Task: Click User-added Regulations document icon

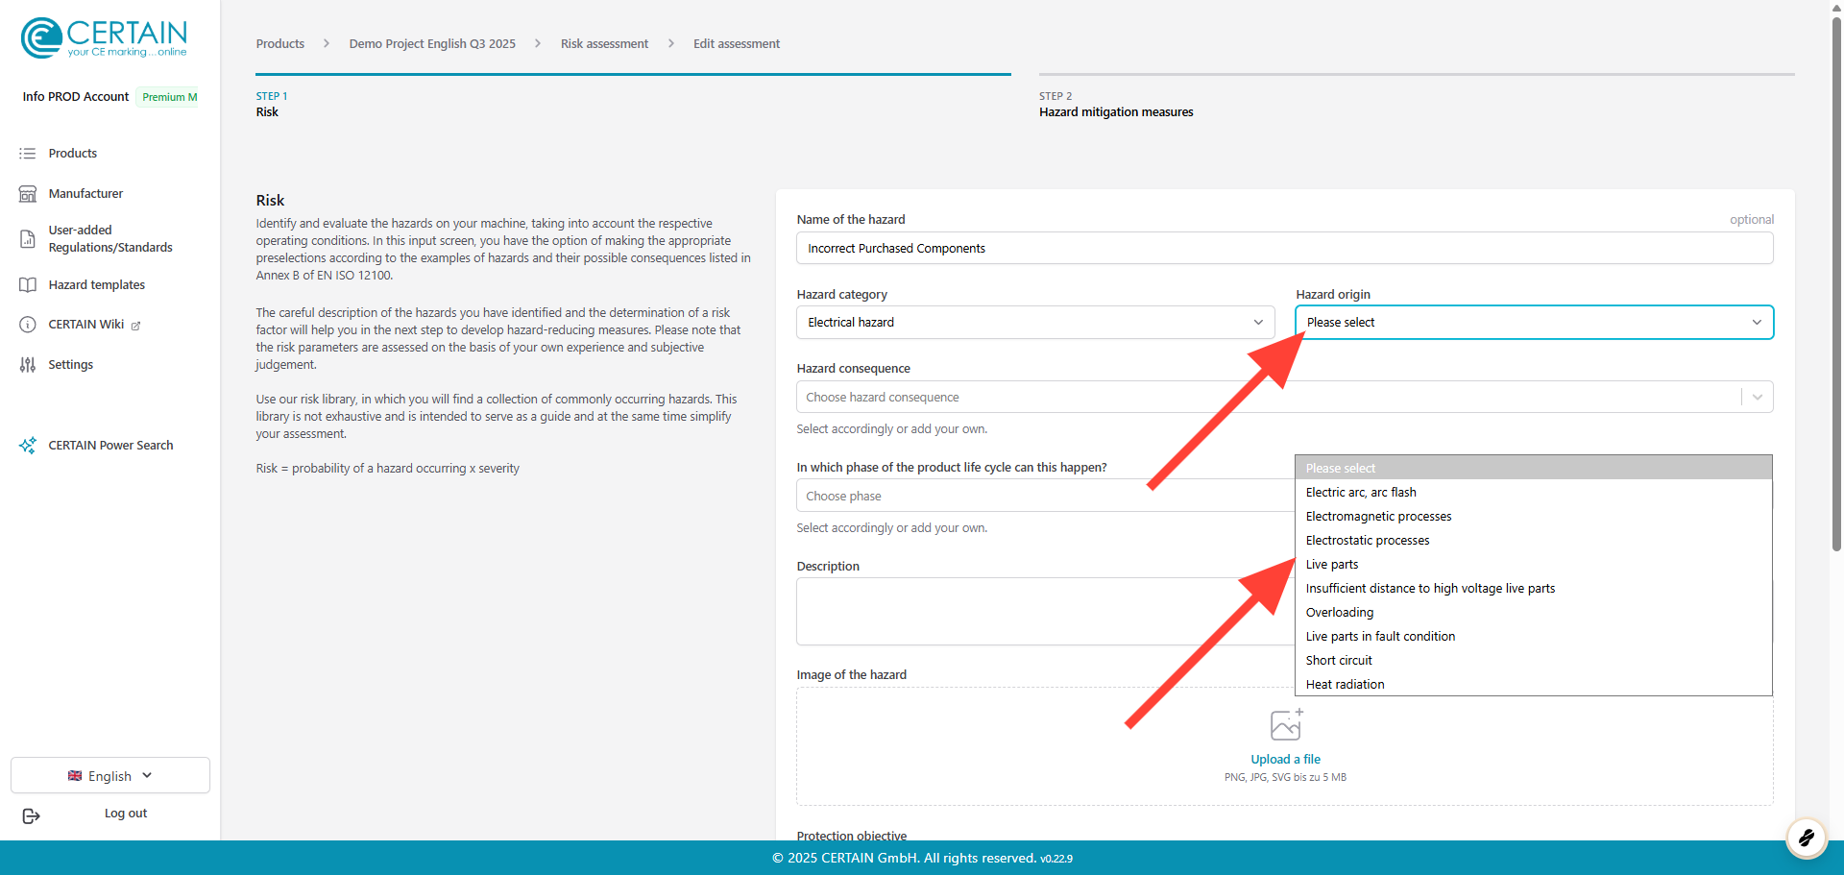Action: [28, 239]
